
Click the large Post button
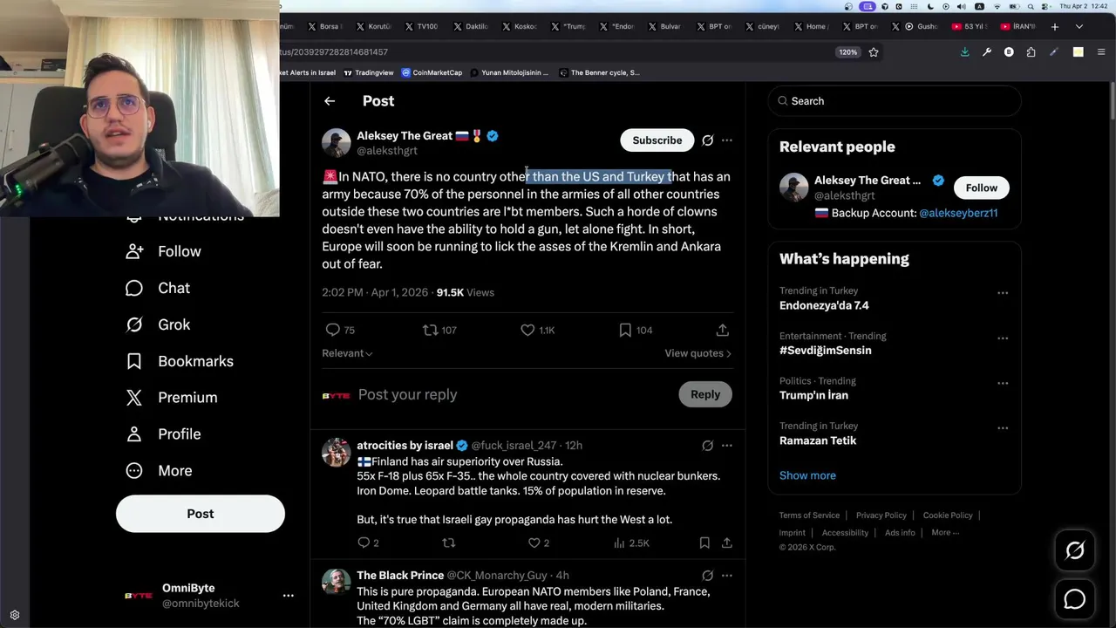(x=201, y=514)
